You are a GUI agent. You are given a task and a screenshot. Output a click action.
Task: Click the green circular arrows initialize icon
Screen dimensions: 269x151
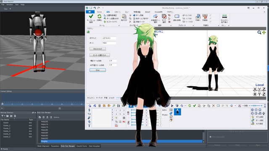[99, 16]
